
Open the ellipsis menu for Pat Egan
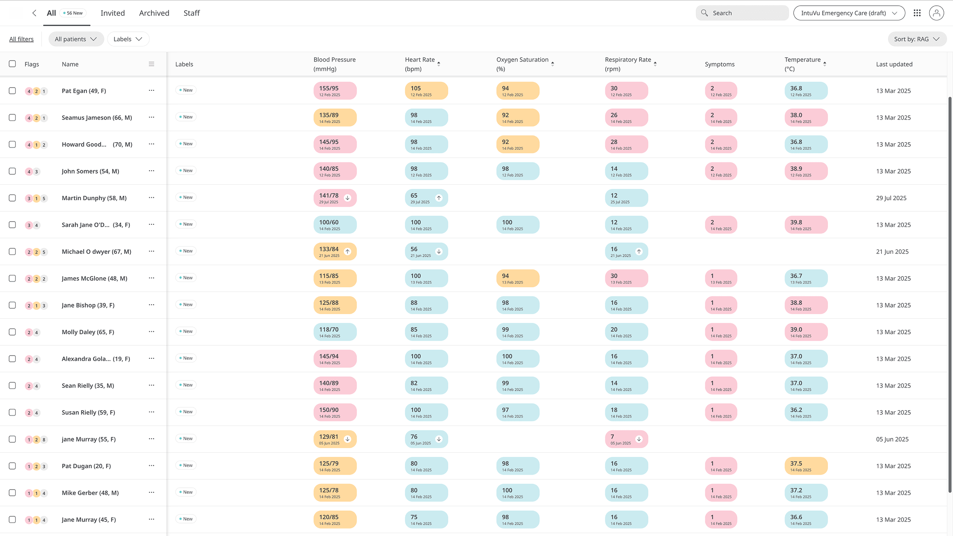[x=151, y=91]
